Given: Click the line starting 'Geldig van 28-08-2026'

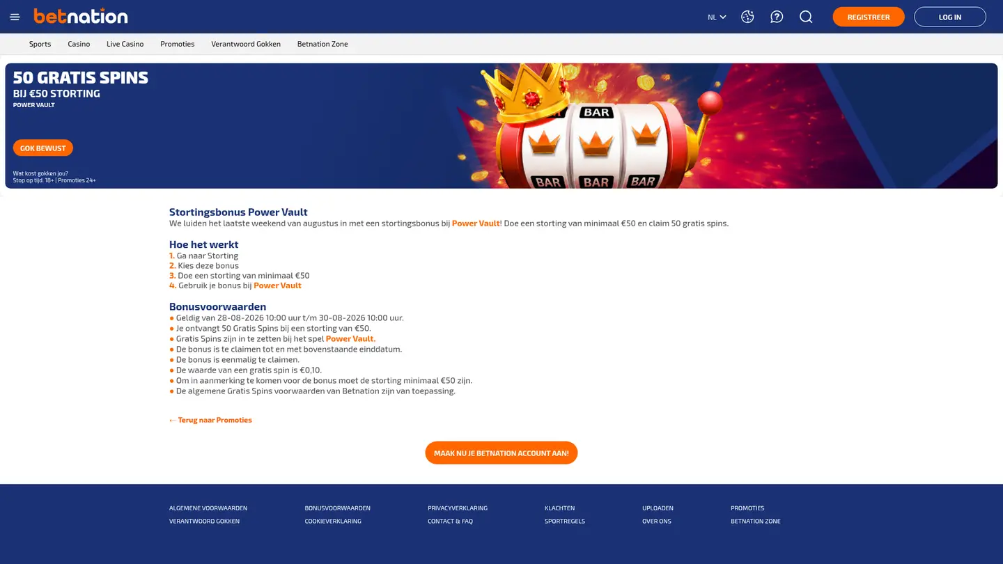Looking at the screenshot, I should pyautogui.click(x=290, y=318).
